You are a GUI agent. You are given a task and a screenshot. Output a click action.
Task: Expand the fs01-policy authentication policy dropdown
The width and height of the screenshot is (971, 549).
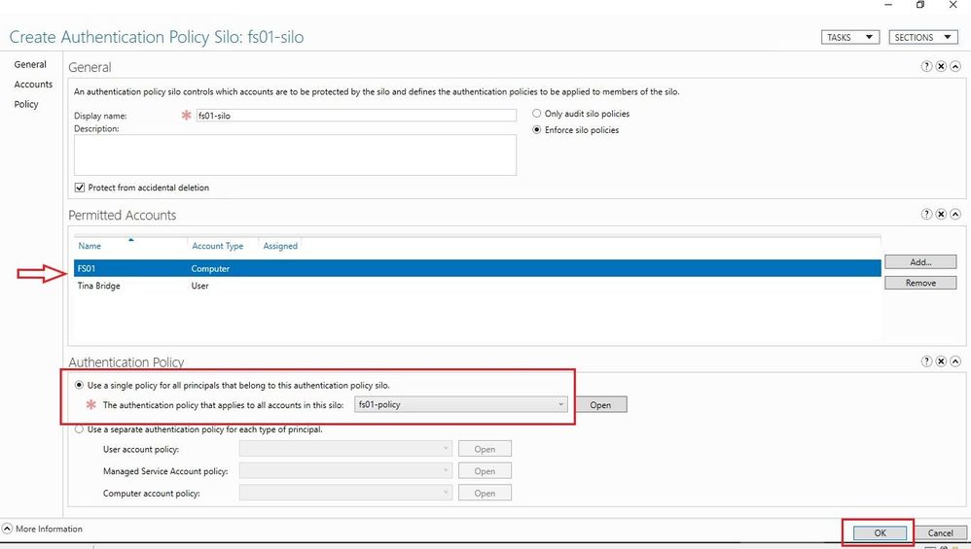point(461,404)
